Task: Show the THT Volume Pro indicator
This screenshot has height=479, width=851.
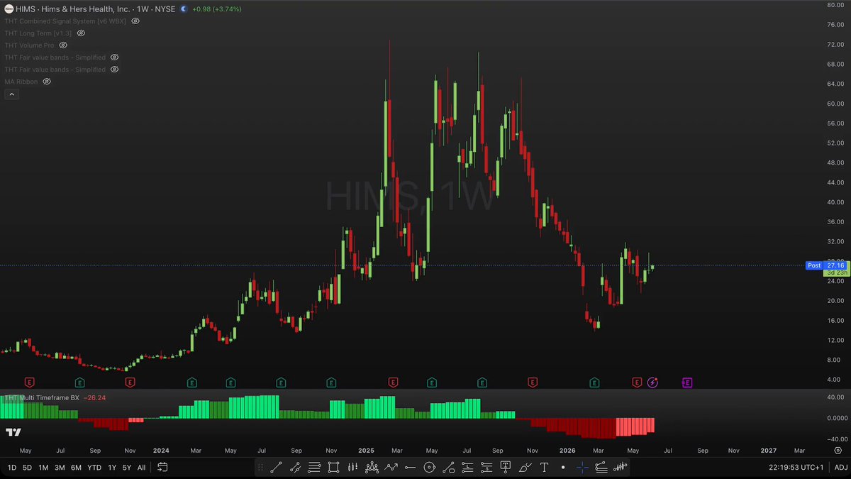Action: tap(63, 45)
